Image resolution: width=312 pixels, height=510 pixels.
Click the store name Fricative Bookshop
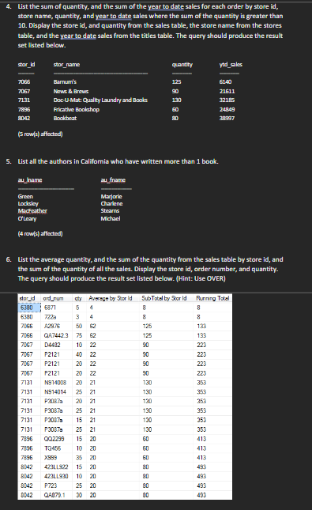(x=77, y=110)
